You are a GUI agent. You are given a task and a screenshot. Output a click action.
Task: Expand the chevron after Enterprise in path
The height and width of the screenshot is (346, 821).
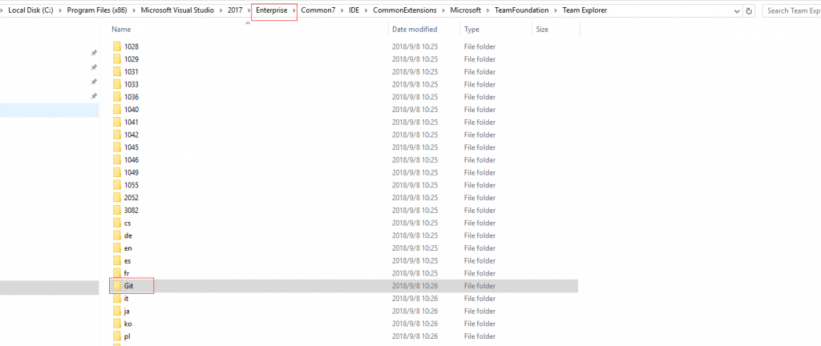coord(294,10)
